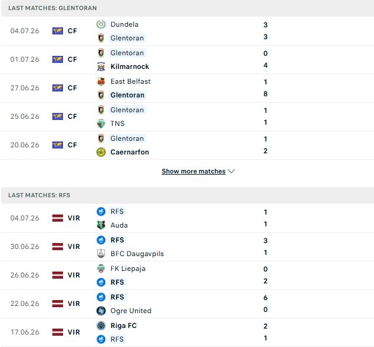Expand Show more matches chevron
The image size is (374, 347).
231,171
